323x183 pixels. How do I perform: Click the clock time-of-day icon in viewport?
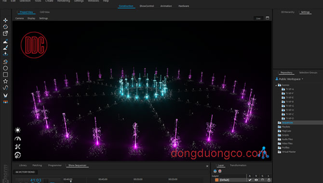18,155
